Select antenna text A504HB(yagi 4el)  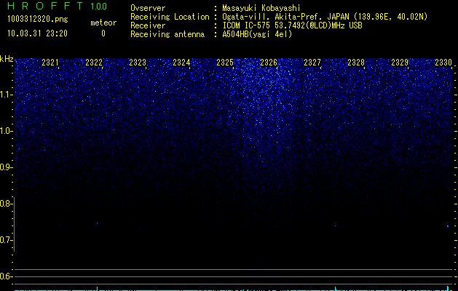tap(257, 34)
